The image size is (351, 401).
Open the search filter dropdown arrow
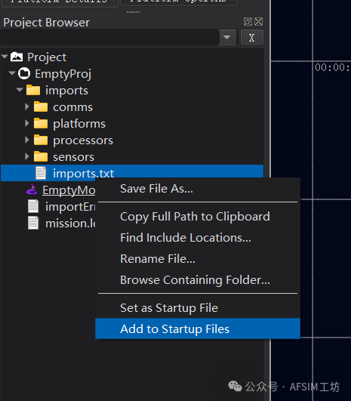coord(226,38)
